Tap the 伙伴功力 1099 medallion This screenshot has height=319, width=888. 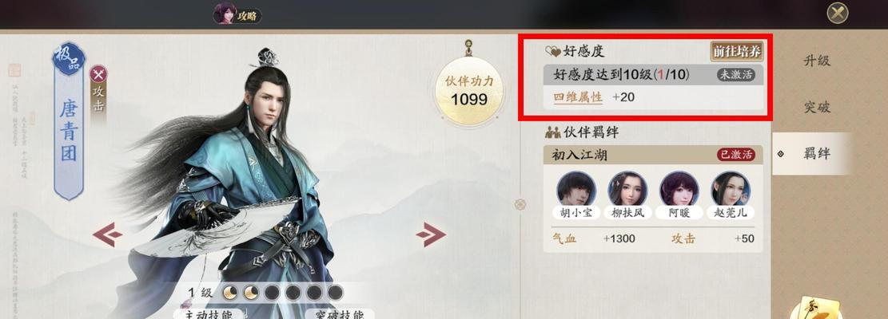pos(469,92)
